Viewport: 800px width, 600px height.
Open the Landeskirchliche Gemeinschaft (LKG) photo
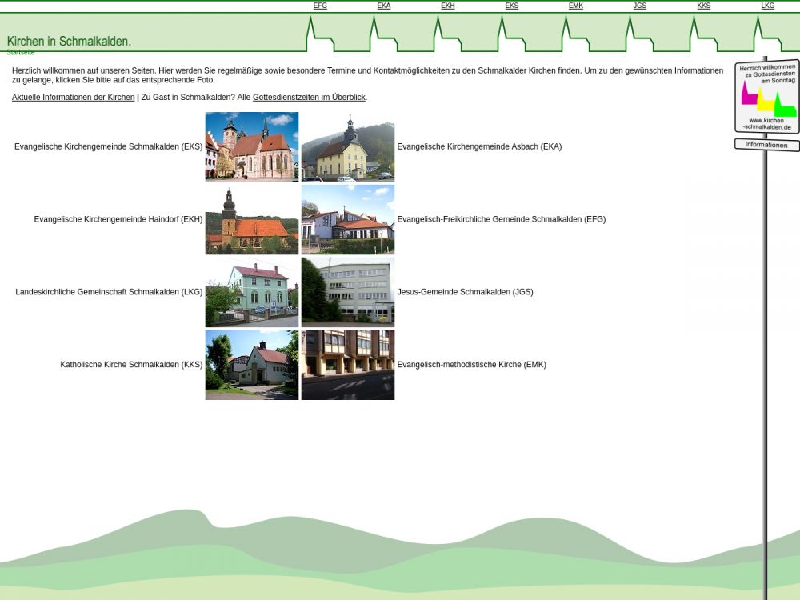[252, 292]
